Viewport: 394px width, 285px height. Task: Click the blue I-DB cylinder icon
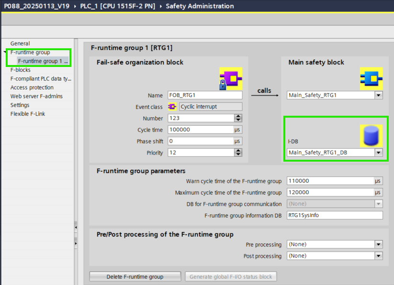pyautogui.click(x=371, y=135)
